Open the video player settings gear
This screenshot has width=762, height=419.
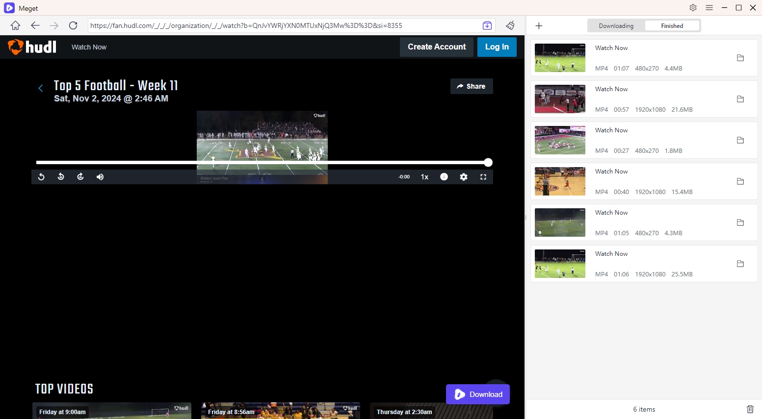pyautogui.click(x=464, y=177)
